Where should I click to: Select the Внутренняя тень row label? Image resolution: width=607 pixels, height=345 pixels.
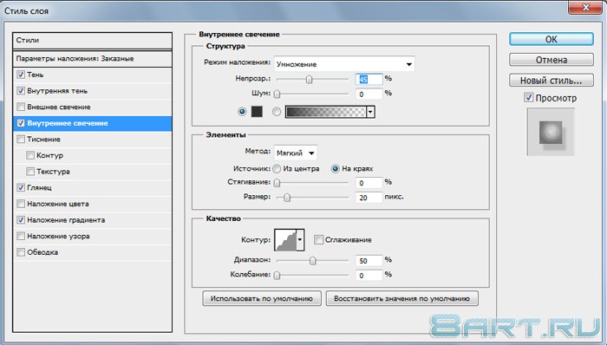click(57, 91)
